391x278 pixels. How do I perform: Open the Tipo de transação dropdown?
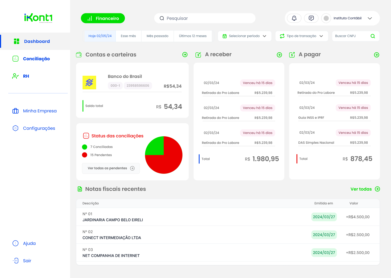coord(301,36)
